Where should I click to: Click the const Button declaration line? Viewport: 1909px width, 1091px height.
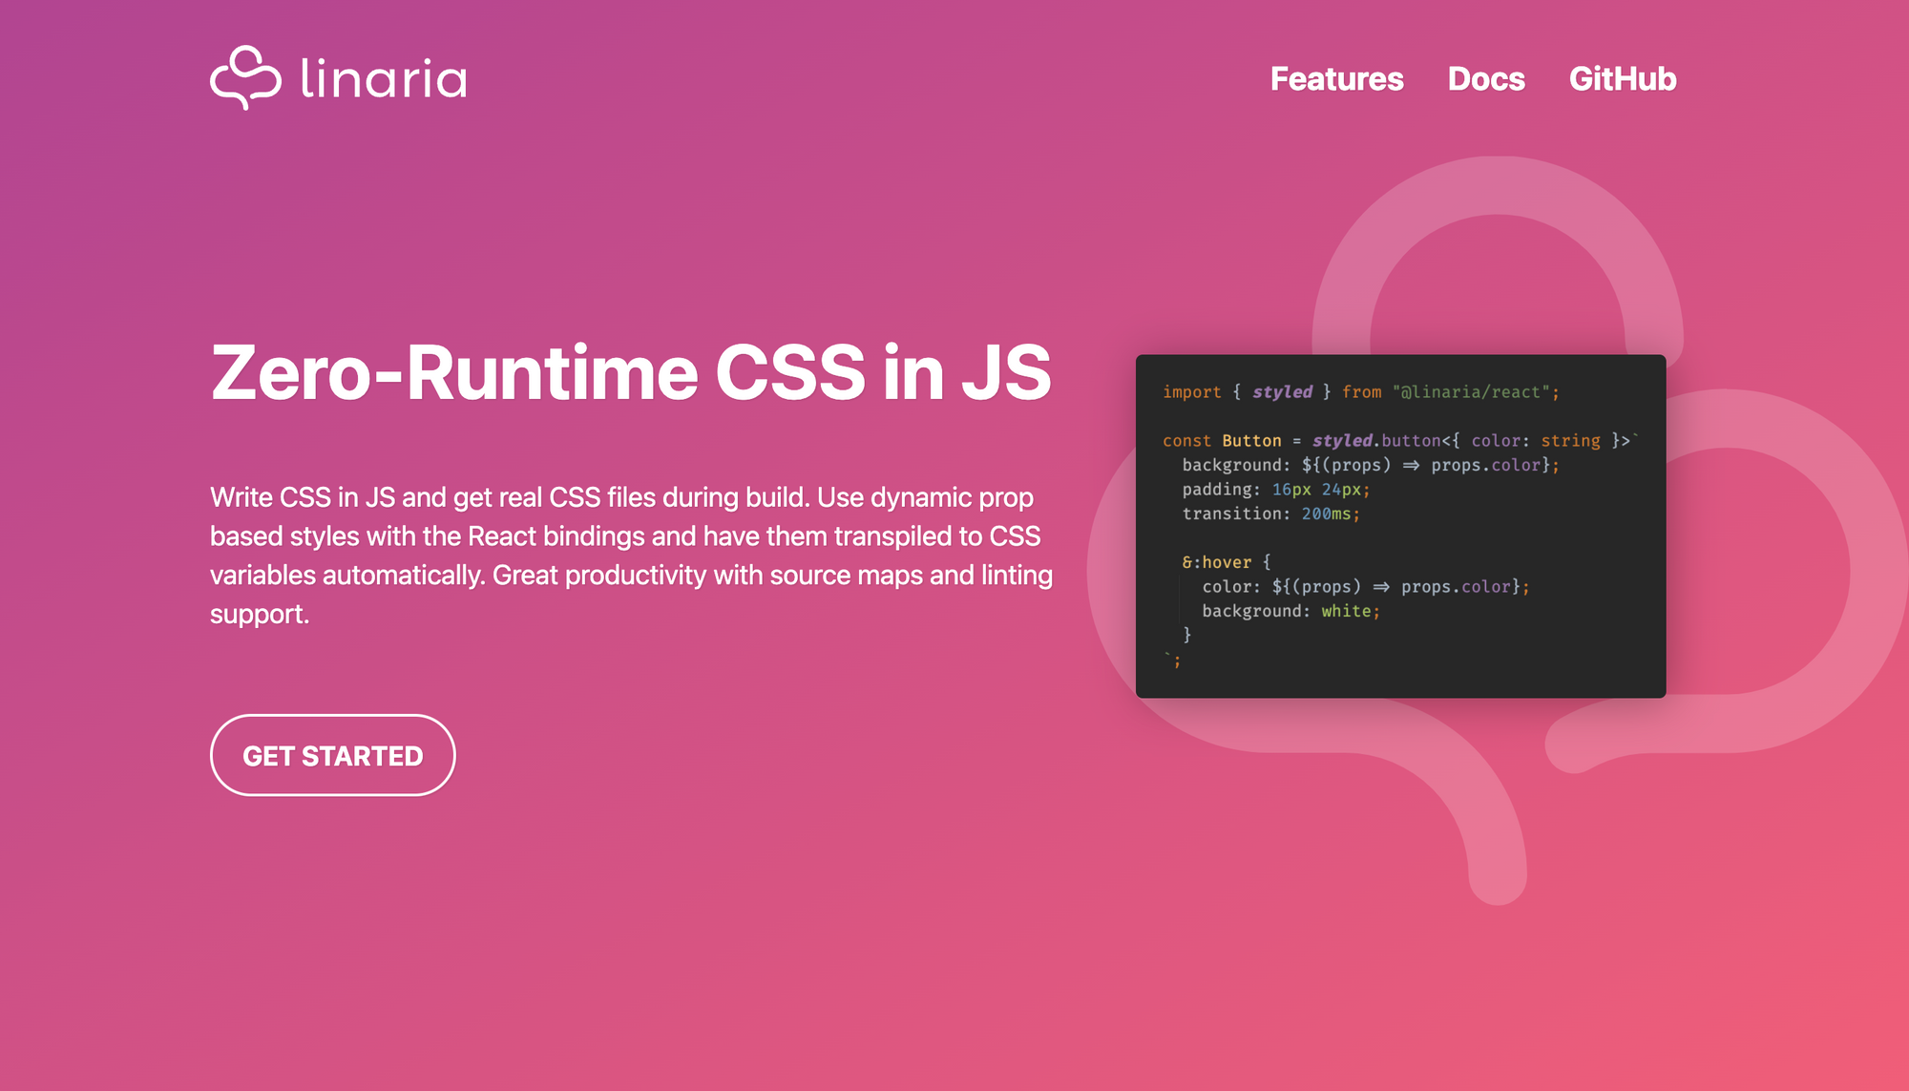[x=1398, y=441]
